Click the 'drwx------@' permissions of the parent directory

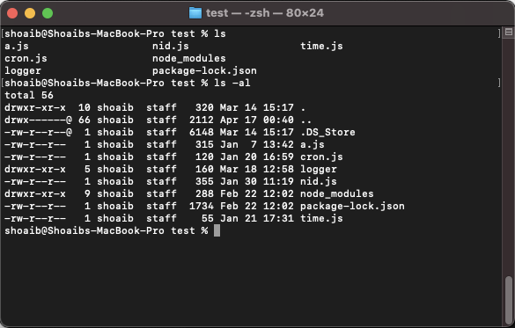(x=38, y=120)
